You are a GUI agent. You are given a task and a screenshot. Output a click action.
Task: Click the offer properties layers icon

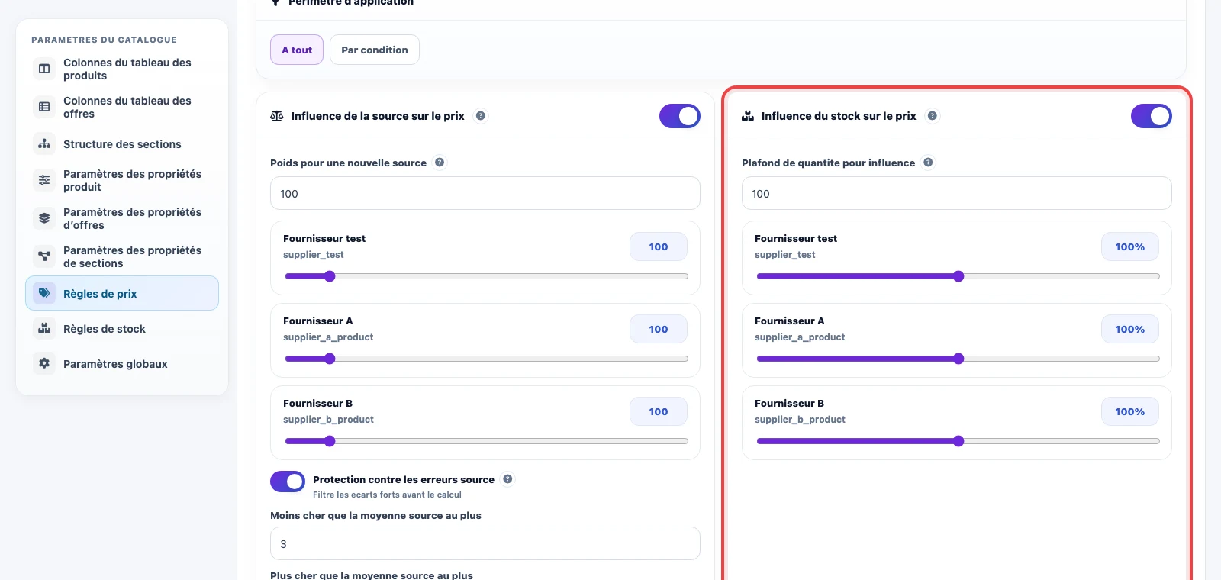44,218
